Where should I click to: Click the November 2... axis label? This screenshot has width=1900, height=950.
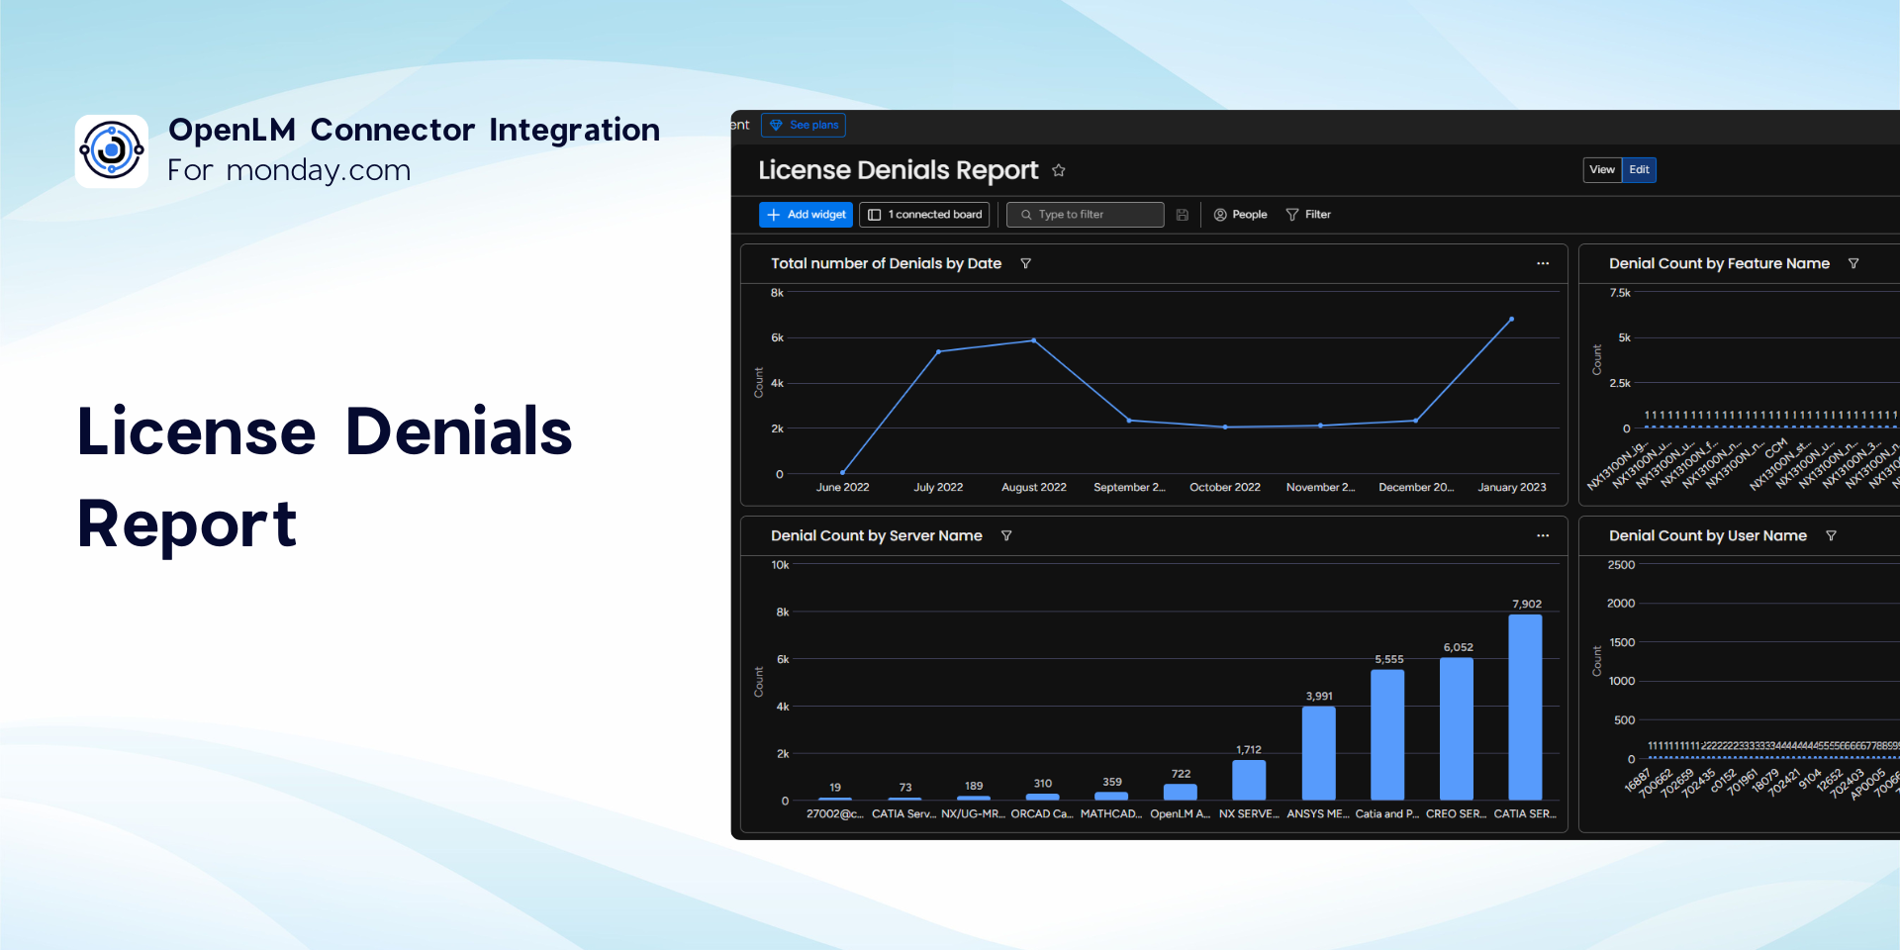click(x=1320, y=487)
